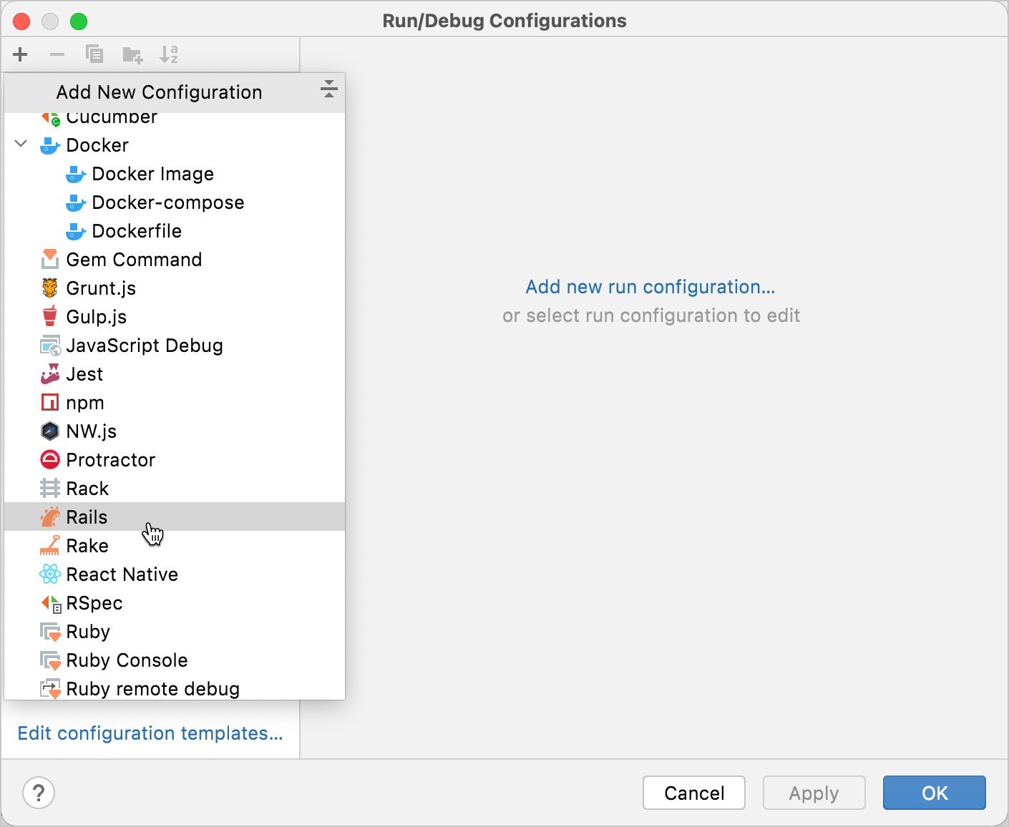The width and height of the screenshot is (1009, 827).
Task: Click the Copy configuration toolbar icon
Action: tap(94, 54)
